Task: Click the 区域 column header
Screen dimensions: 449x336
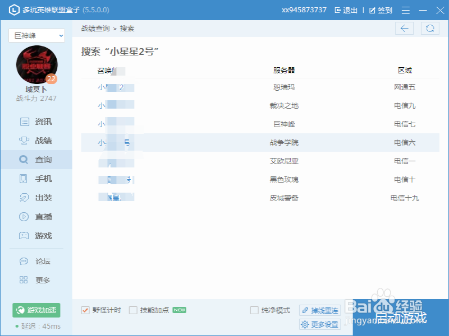Action: tap(405, 71)
